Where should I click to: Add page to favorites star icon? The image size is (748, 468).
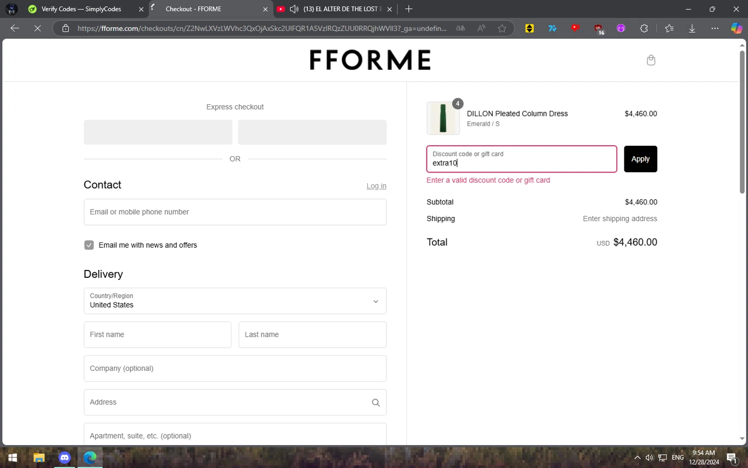coord(502,28)
